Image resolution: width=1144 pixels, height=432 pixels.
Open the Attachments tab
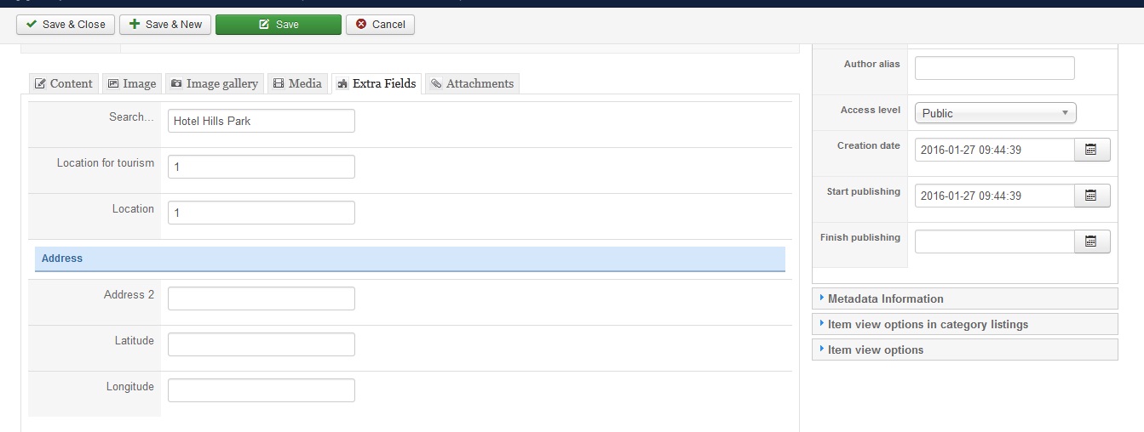point(472,83)
